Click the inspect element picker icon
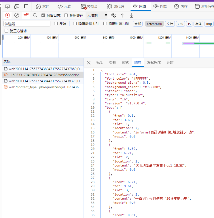 [7, 6]
